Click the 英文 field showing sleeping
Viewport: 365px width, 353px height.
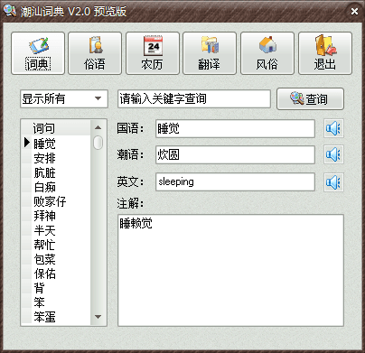235,181
